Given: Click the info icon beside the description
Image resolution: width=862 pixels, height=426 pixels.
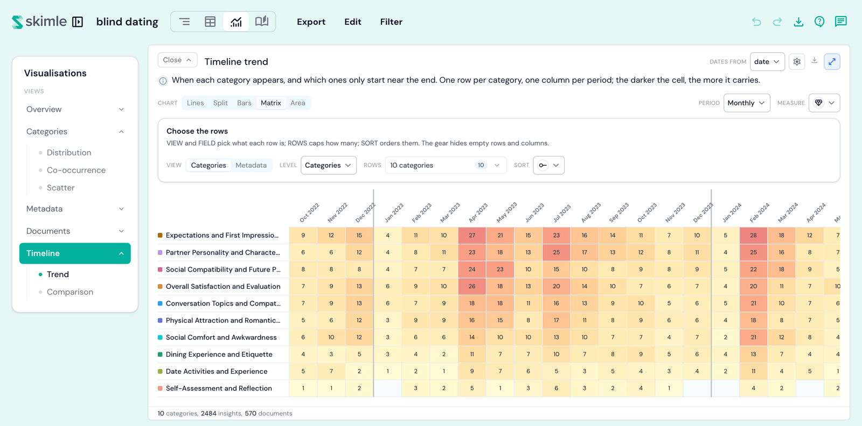Looking at the screenshot, I should tap(163, 81).
